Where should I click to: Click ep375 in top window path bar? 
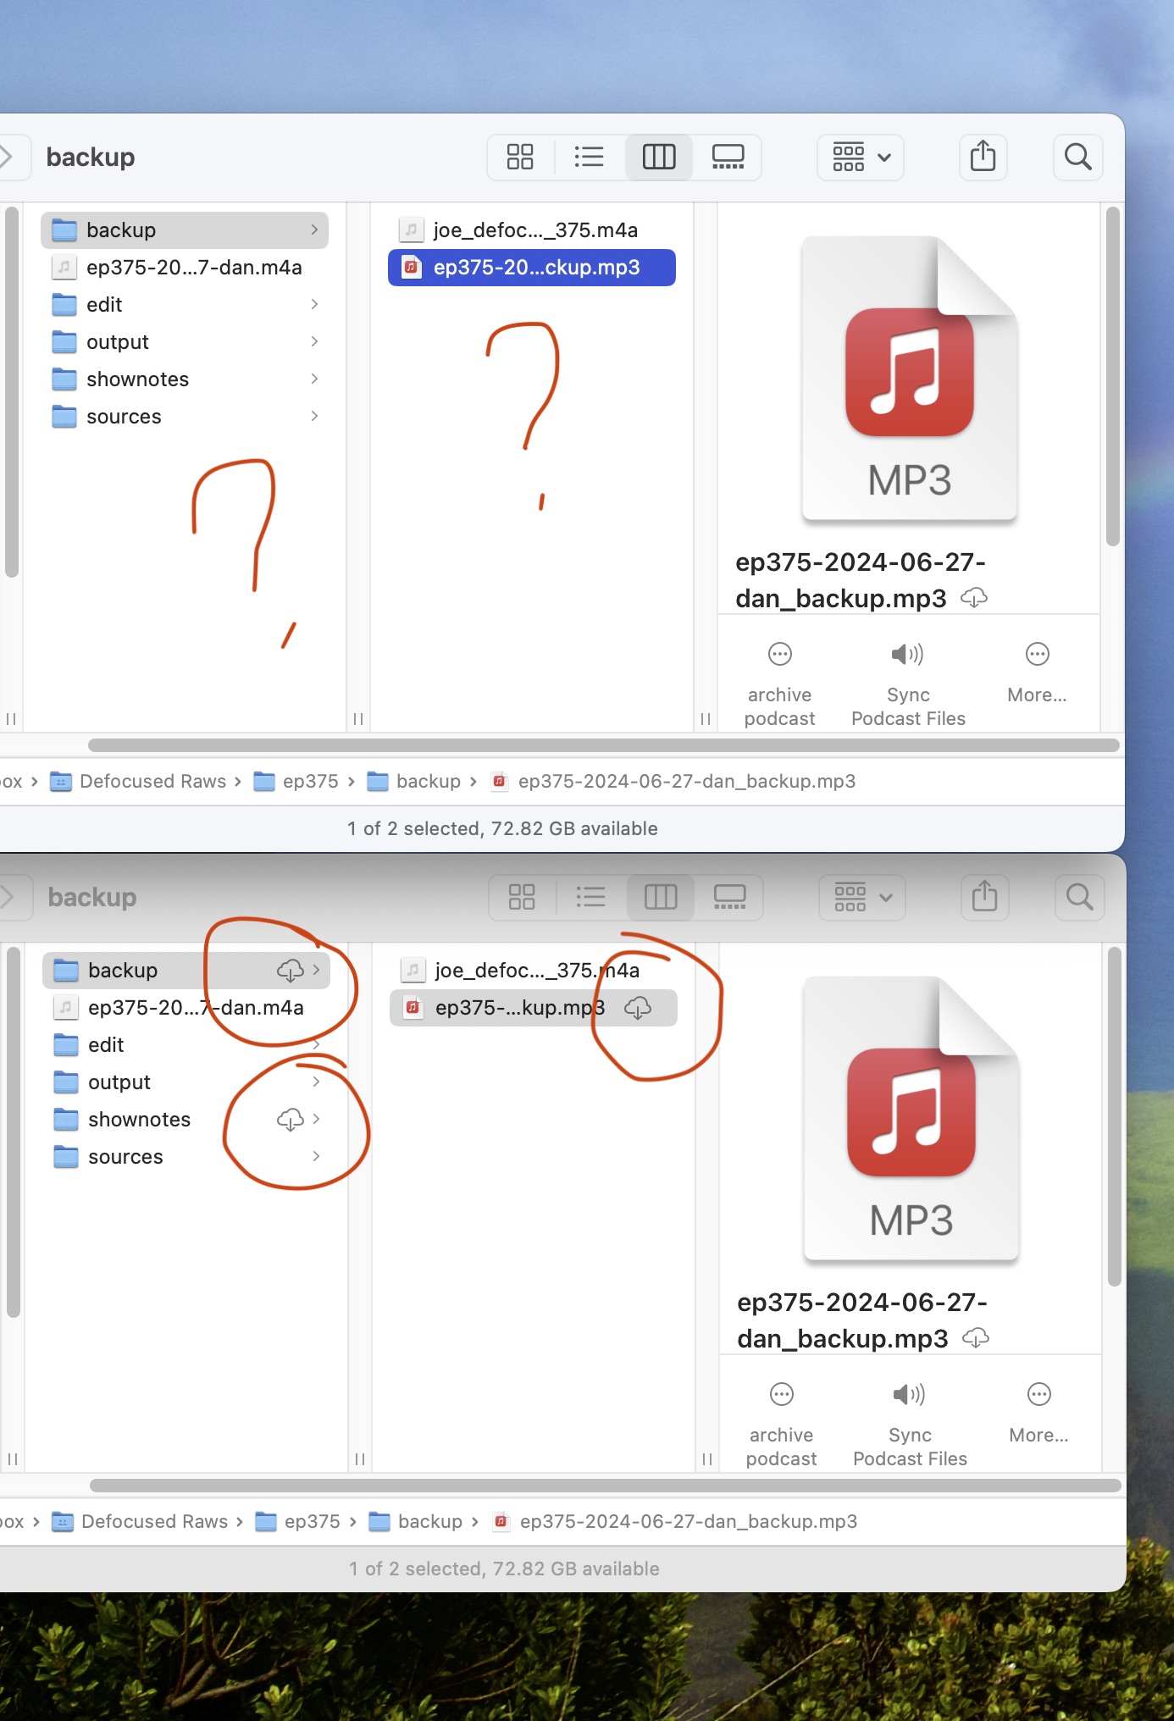(296, 782)
